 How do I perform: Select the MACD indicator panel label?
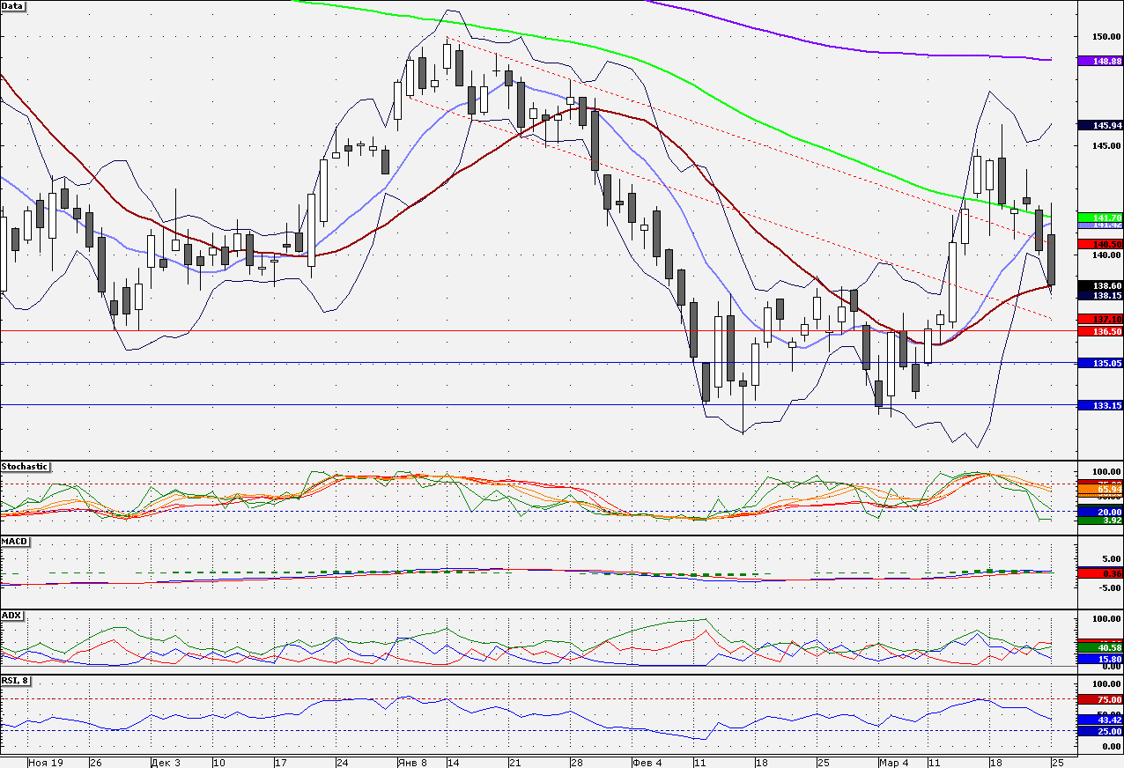click(13, 540)
